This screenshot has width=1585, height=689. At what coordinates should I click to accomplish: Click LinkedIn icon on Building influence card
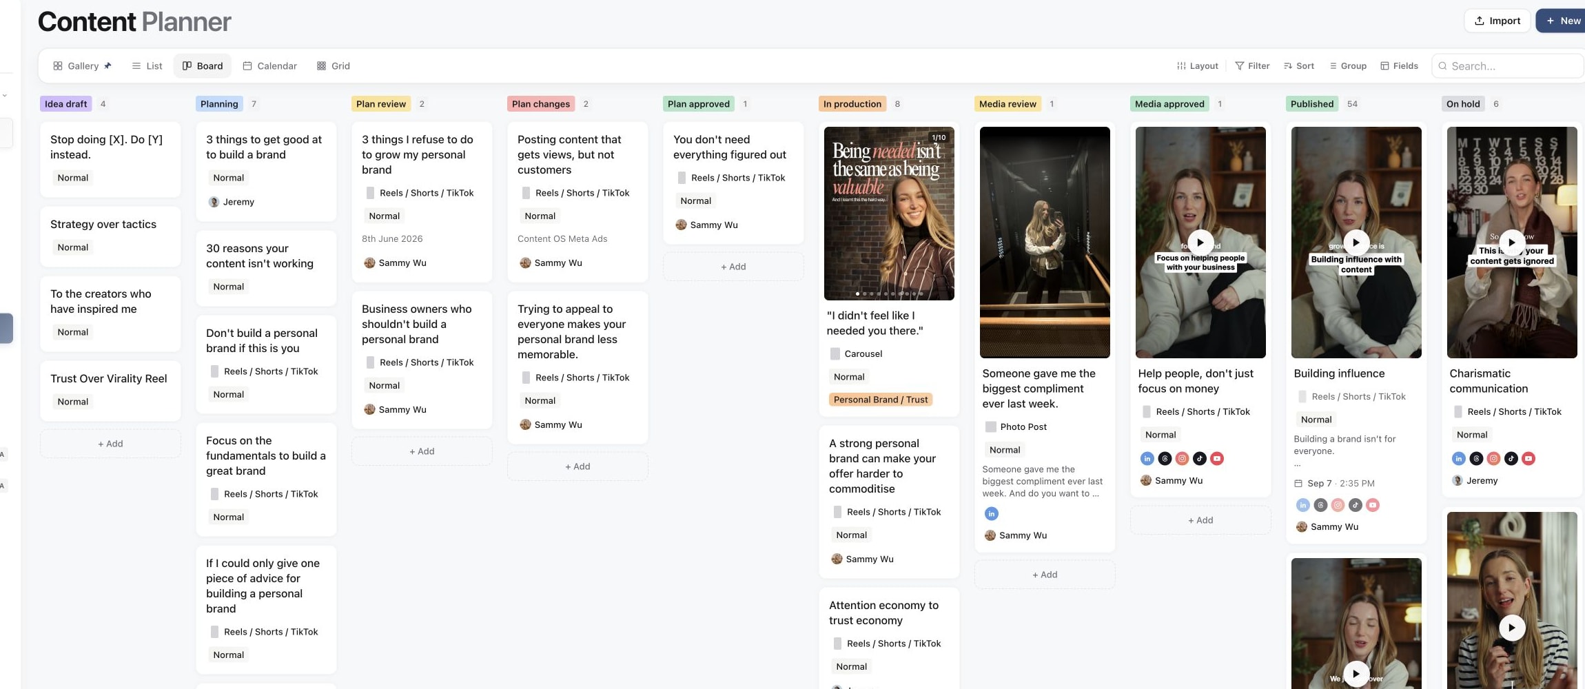pos(1303,505)
